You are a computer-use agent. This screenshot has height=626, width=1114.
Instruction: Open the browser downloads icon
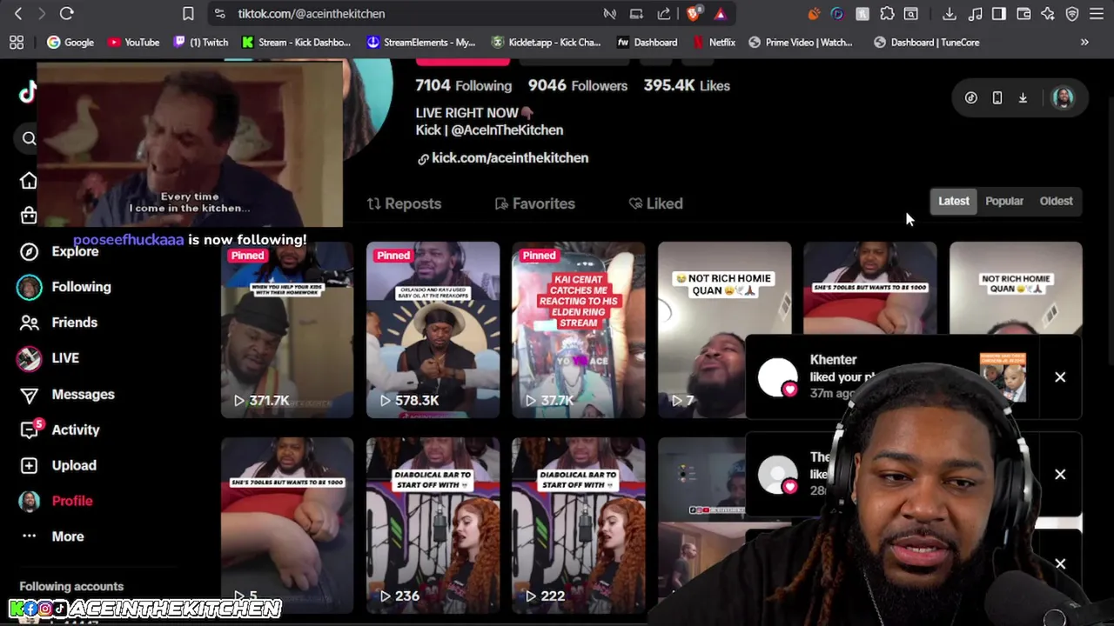pos(950,14)
